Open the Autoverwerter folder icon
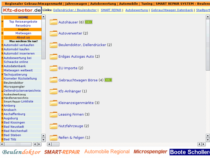 53,33
